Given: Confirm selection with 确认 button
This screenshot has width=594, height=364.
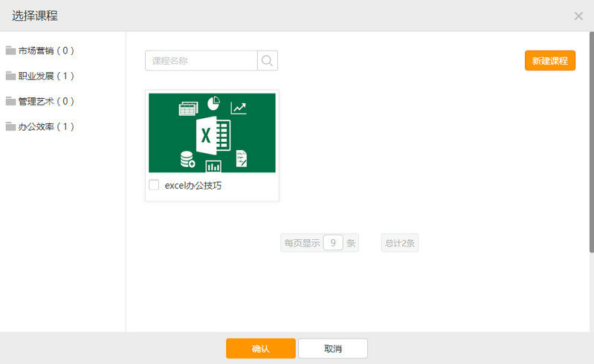Looking at the screenshot, I should 261,348.
